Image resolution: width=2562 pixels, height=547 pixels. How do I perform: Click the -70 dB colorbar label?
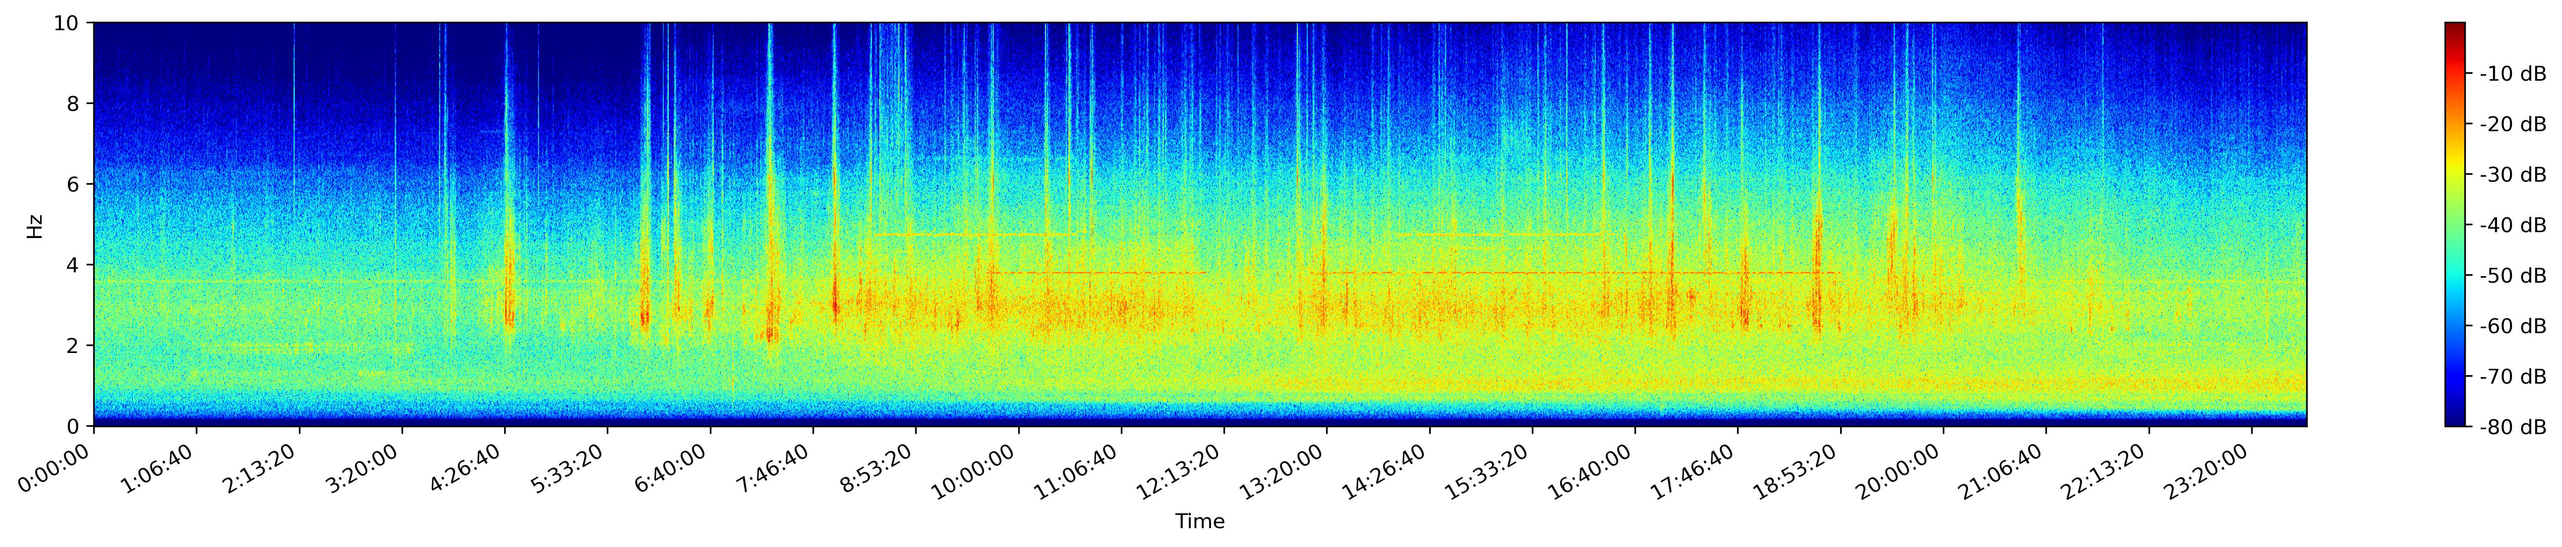tap(2512, 377)
